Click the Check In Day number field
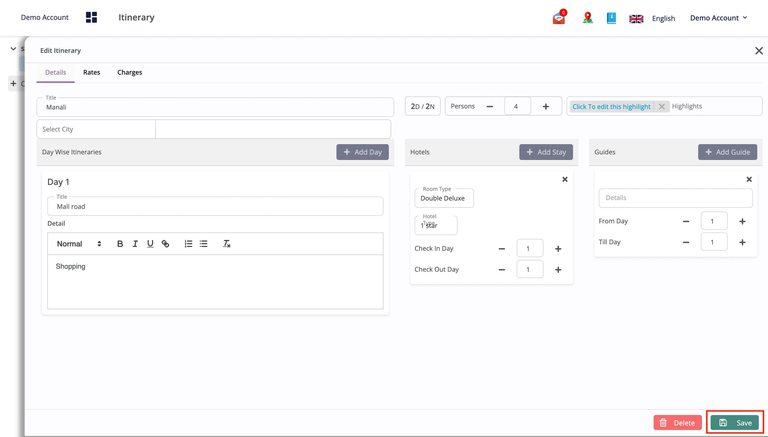 [x=530, y=249]
